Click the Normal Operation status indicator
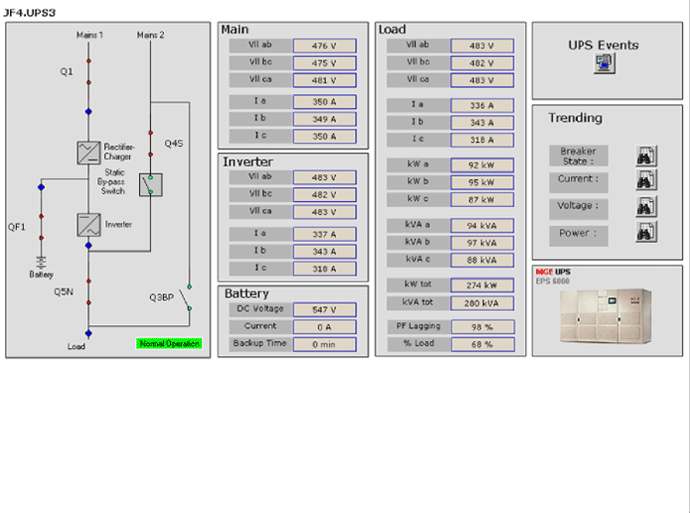The height and width of the screenshot is (513, 690). coord(169,344)
